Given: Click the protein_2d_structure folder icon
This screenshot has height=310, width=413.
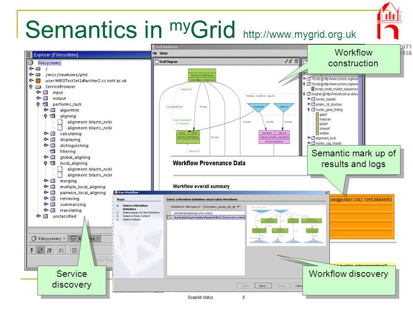Looking at the screenshot, I should pos(313,104).
